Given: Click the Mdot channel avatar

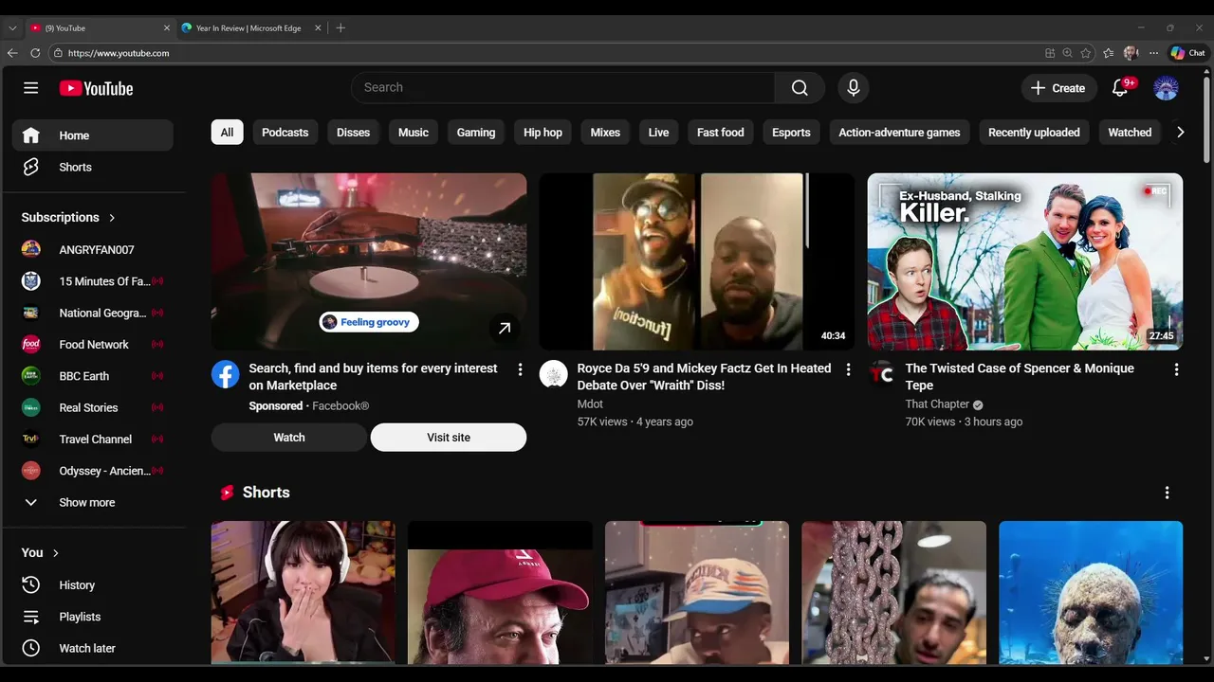Looking at the screenshot, I should pos(554,374).
